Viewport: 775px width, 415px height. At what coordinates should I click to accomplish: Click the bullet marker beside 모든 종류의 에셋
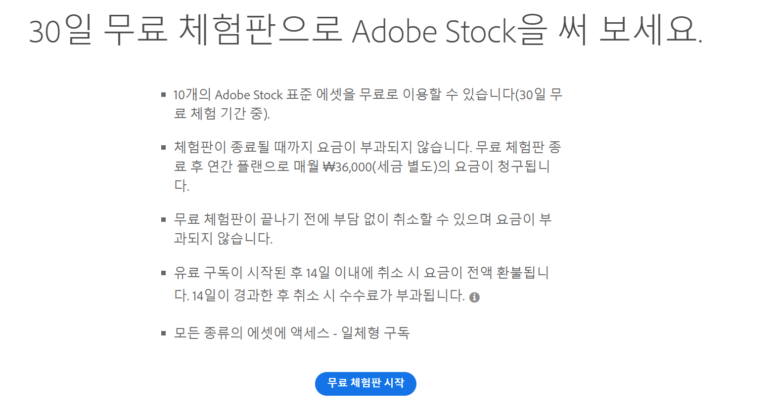(164, 333)
